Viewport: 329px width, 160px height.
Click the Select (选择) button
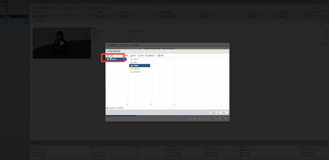pos(214,112)
